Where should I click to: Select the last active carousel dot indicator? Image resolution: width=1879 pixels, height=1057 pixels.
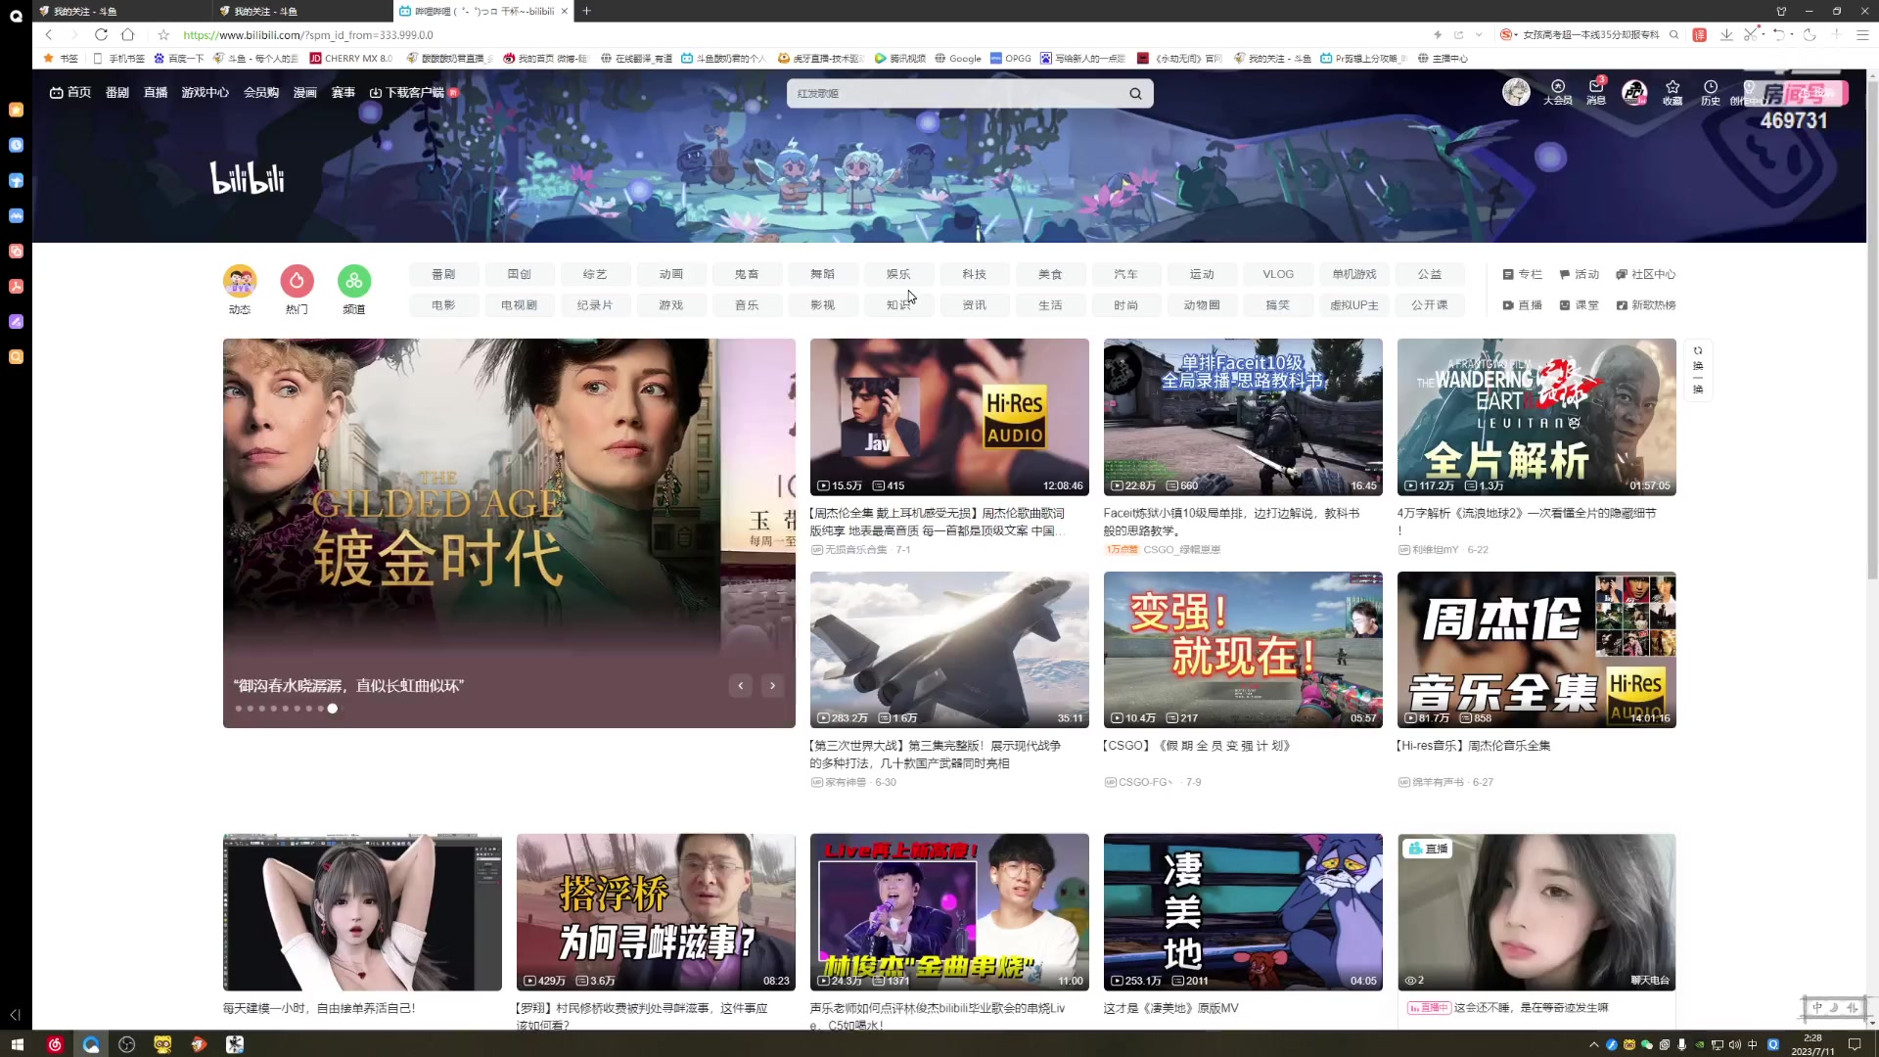point(333,709)
